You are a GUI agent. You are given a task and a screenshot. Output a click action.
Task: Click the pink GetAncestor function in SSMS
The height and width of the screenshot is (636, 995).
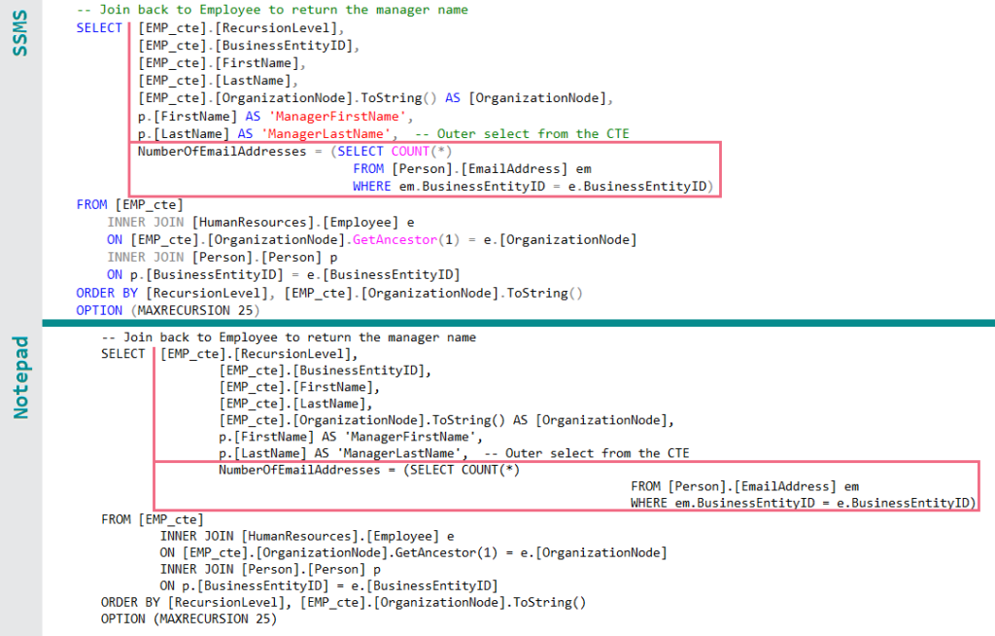[x=395, y=239]
